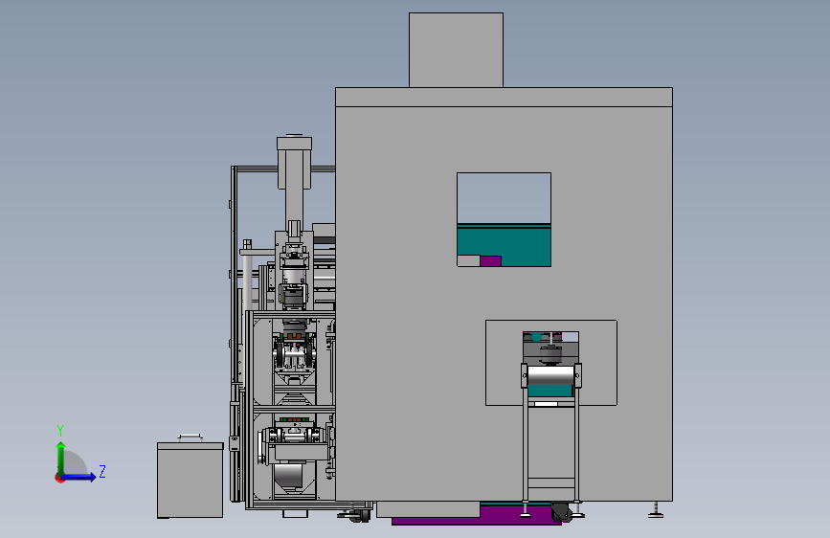Click the blue Z axis arrow of triad
Screen dimensions: 830x538
coord(80,477)
